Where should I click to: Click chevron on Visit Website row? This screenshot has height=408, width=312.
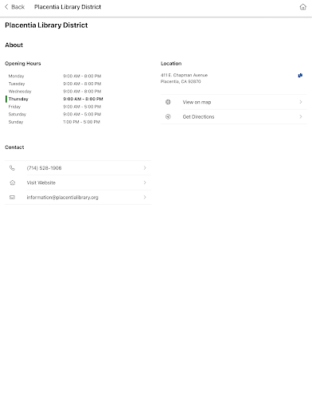(x=145, y=182)
